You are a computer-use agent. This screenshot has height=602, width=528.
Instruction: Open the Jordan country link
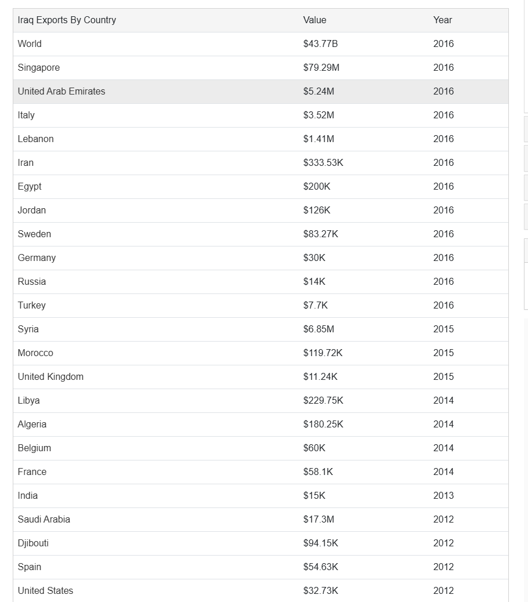[32, 211]
